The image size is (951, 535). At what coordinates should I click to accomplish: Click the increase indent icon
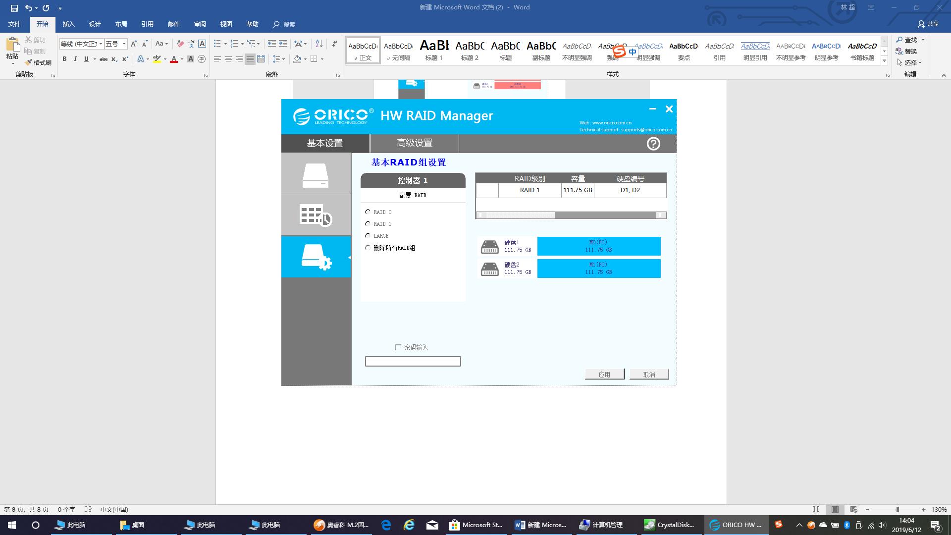[283, 44]
